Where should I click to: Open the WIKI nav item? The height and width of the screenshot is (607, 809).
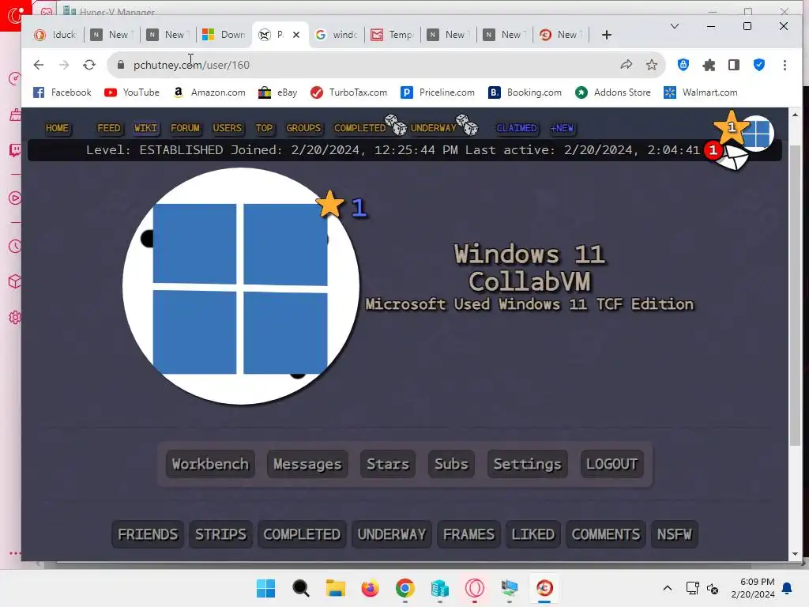coord(146,128)
